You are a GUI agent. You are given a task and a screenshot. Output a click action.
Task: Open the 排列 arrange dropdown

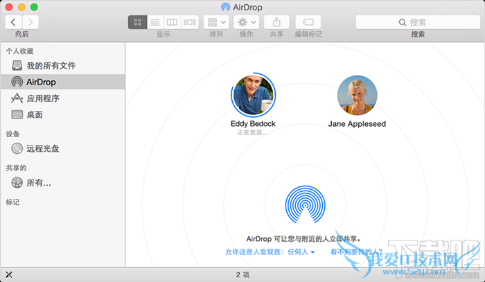tap(216, 22)
